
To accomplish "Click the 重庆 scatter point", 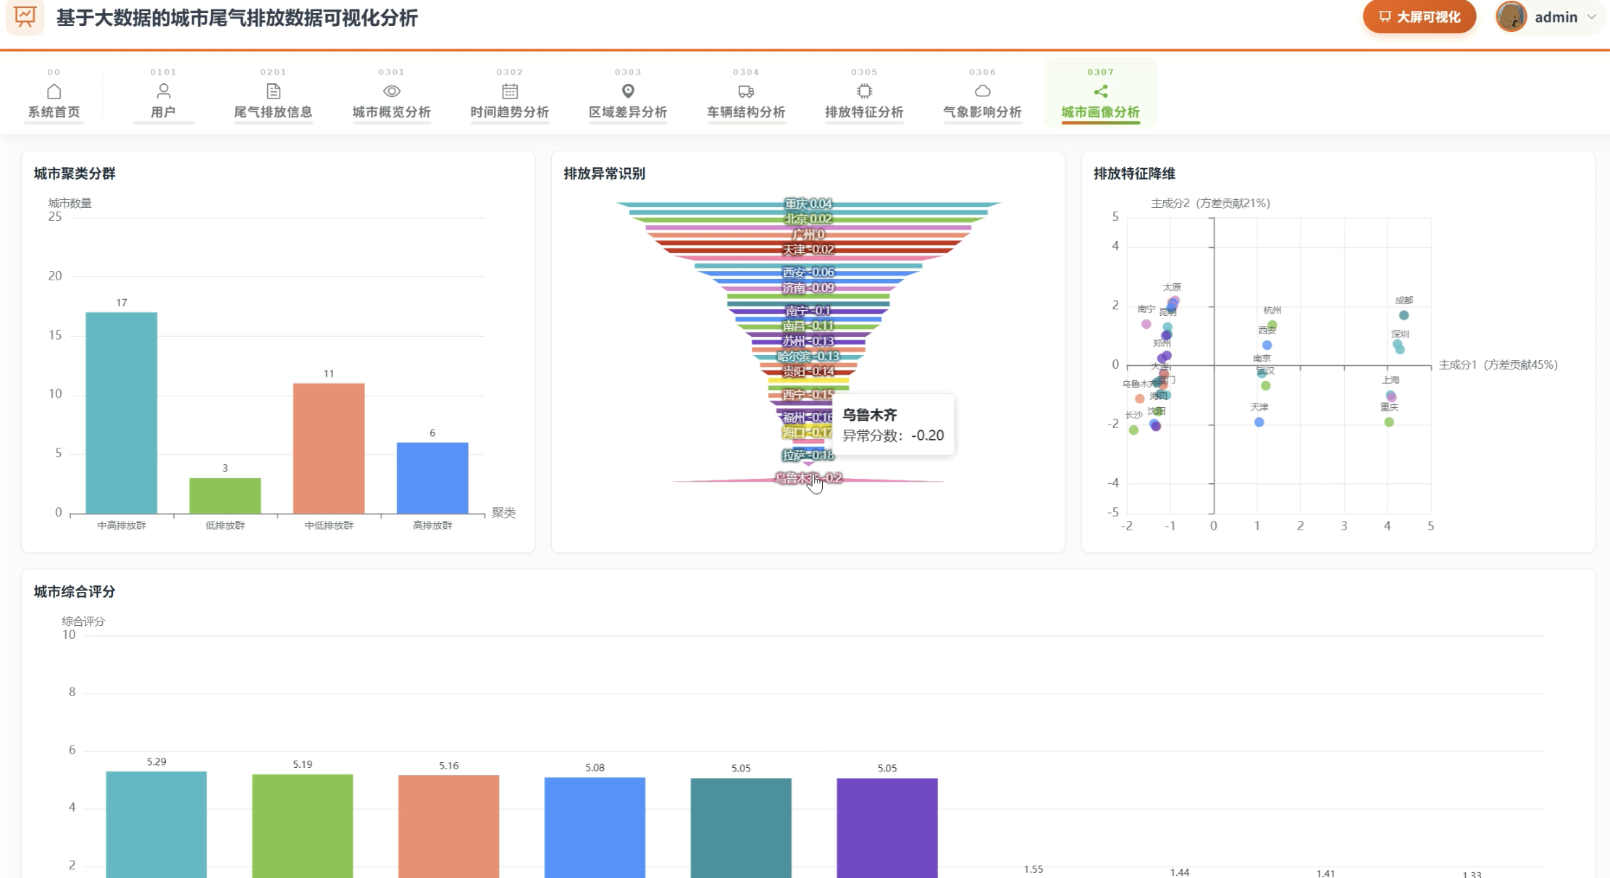I will (x=1389, y=422).
